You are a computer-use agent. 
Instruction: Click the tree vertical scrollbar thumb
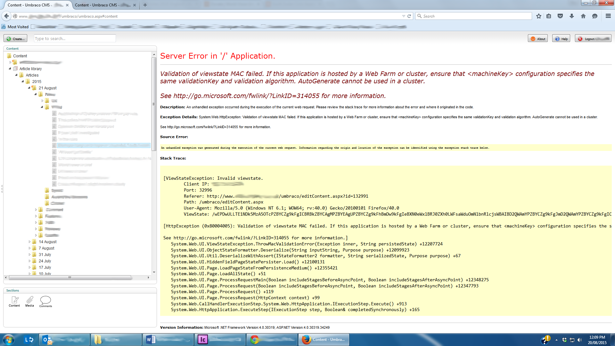click(154, 104)
